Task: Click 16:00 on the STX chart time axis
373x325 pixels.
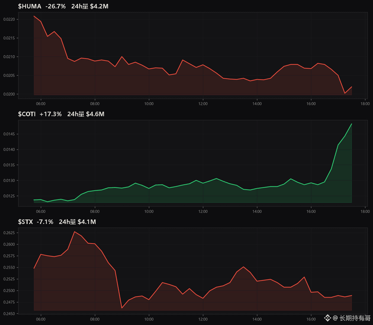Action: (311, 319)
